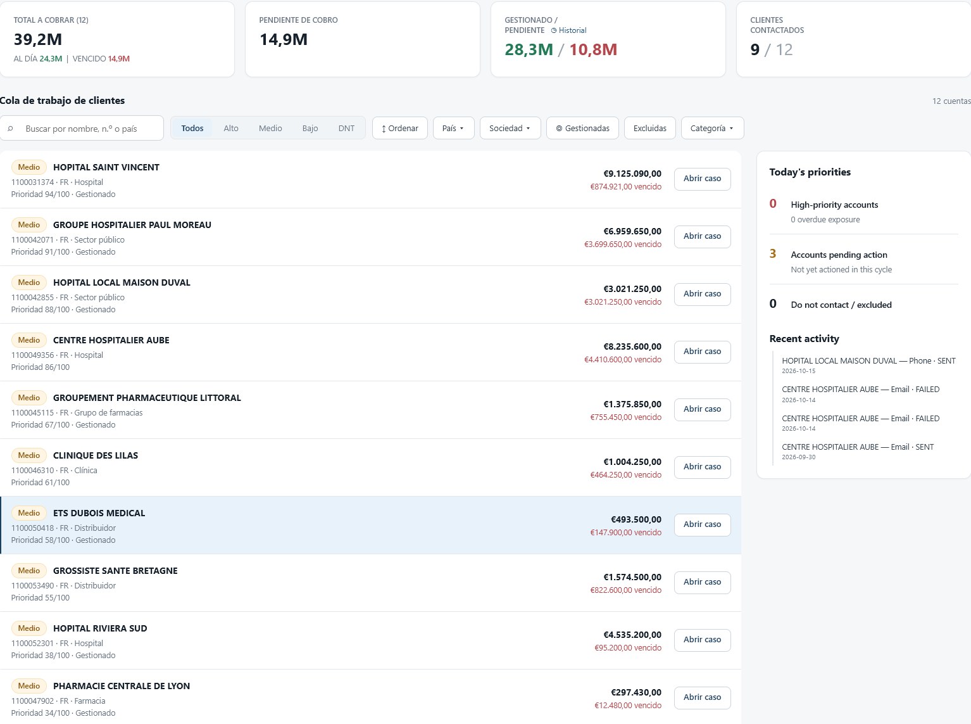
Task: Click the €3.021.250,00 vencido amount
Action: 623,302
